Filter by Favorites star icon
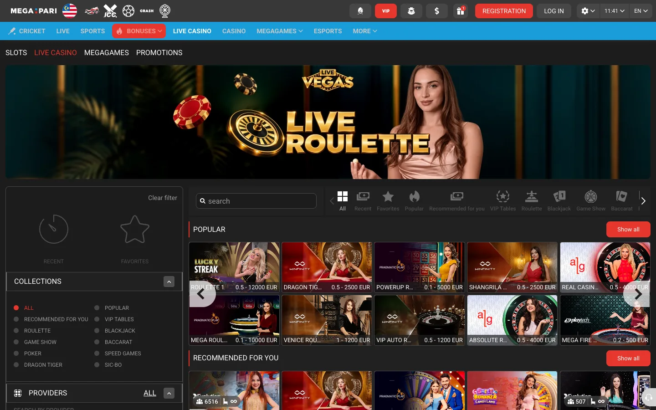 [x=388, y=201]
